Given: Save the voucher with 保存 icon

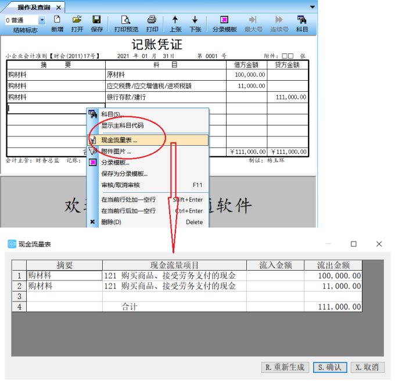Looking at the screenshot, I should click(97, 23).
